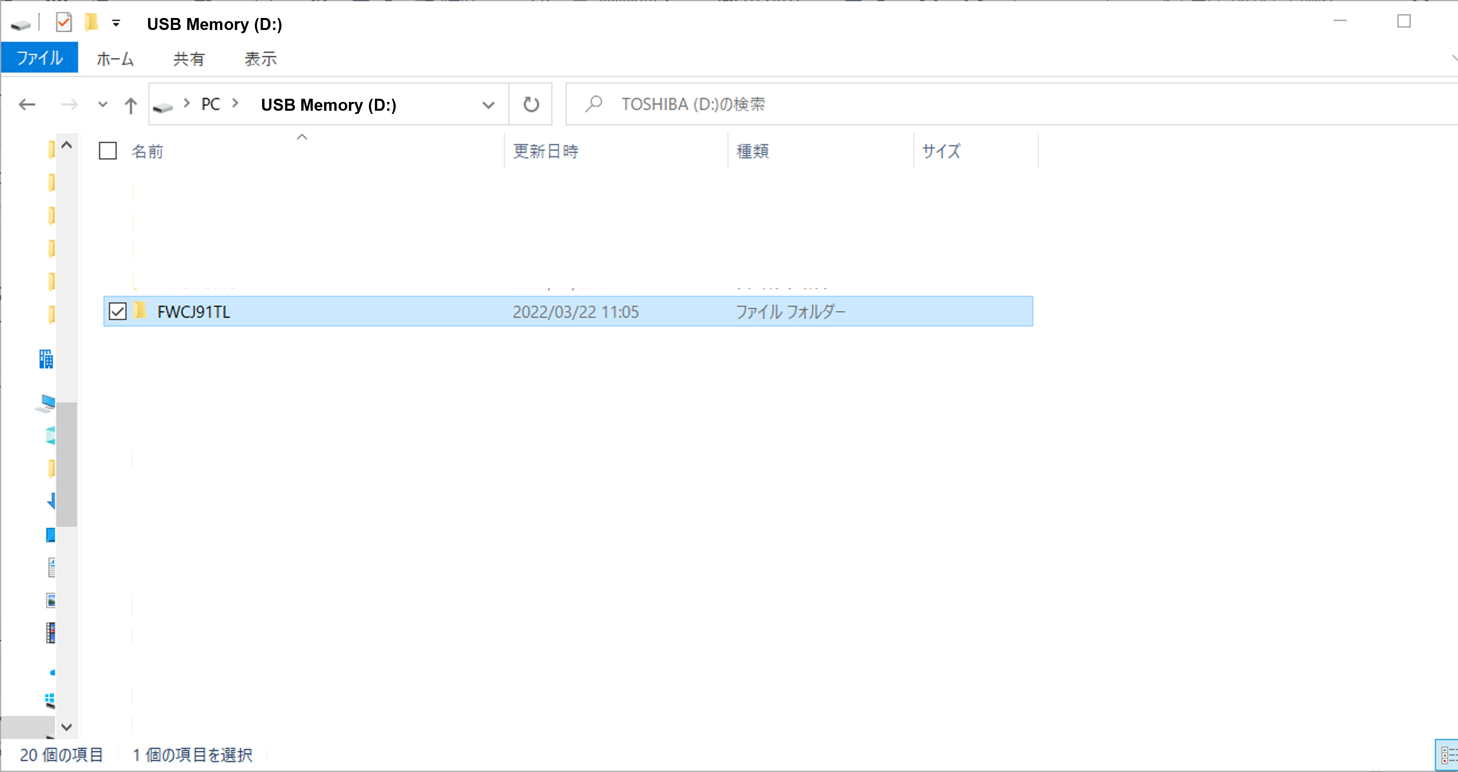Click PC in the breadcrumb path
This screenshot has width=1458, height=772.
coord(210,105)
